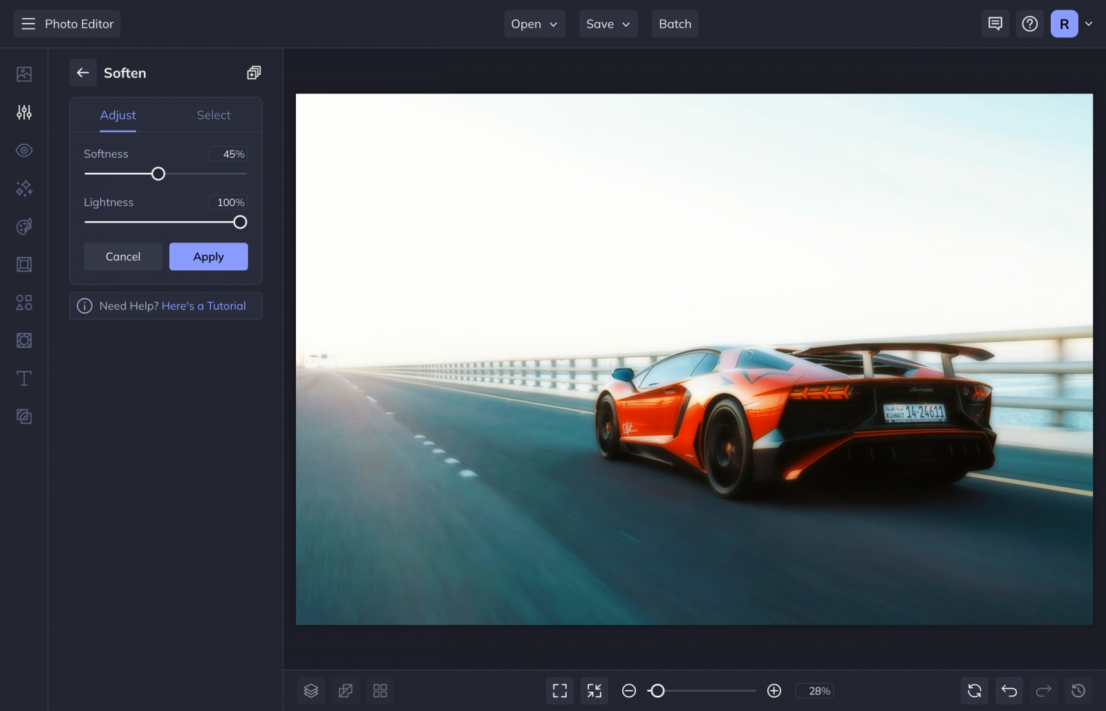Select the Text tool in sidebar
Image resolution: width=1106 pixels, height=711 pixels.
(24, 378)
